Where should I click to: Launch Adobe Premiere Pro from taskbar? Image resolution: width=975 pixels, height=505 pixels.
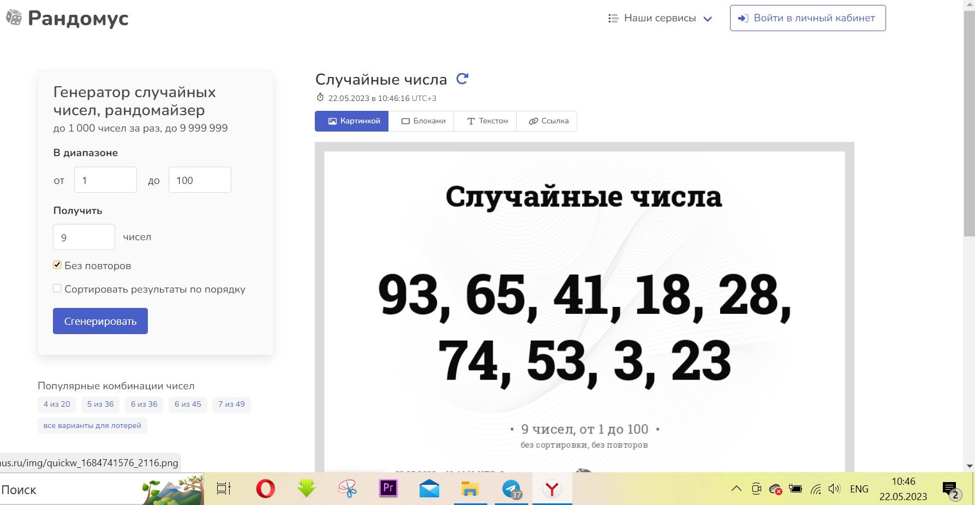click(388, 489)
